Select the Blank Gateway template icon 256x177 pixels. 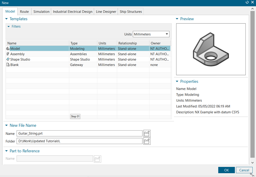point(8,65)
